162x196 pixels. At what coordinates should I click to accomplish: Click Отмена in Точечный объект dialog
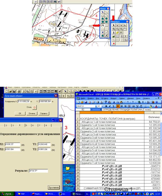[32, 113]
